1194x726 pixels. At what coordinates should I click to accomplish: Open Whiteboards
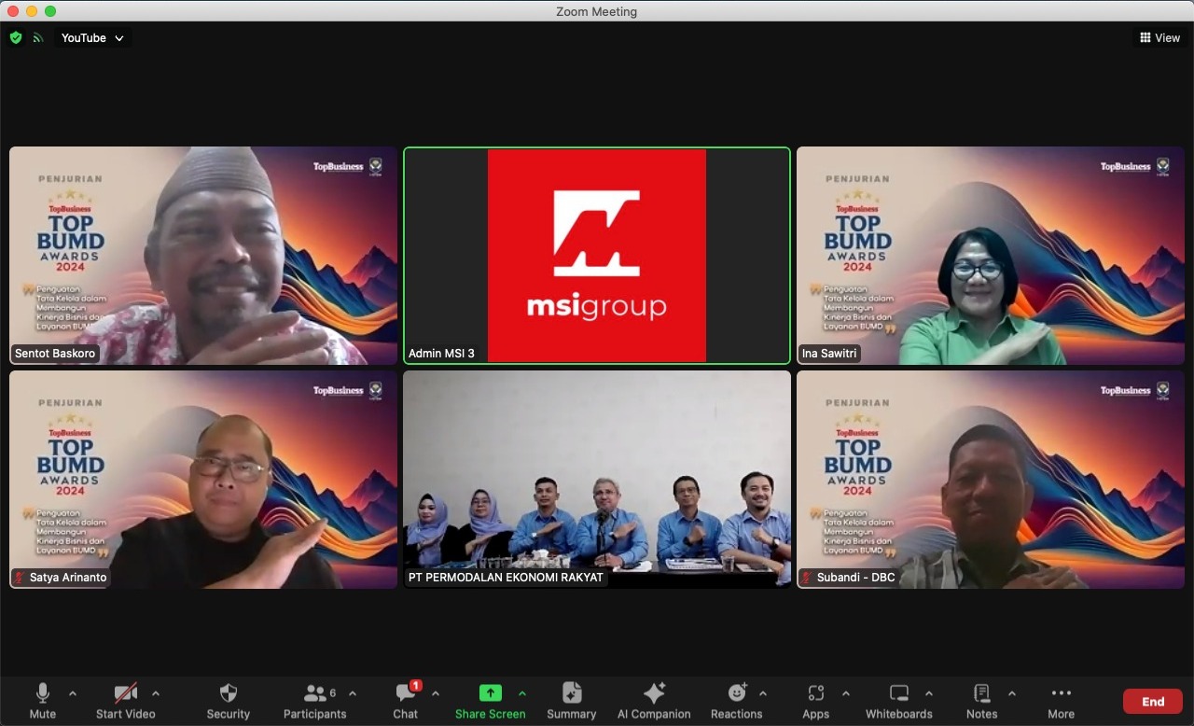pos(898,701)
